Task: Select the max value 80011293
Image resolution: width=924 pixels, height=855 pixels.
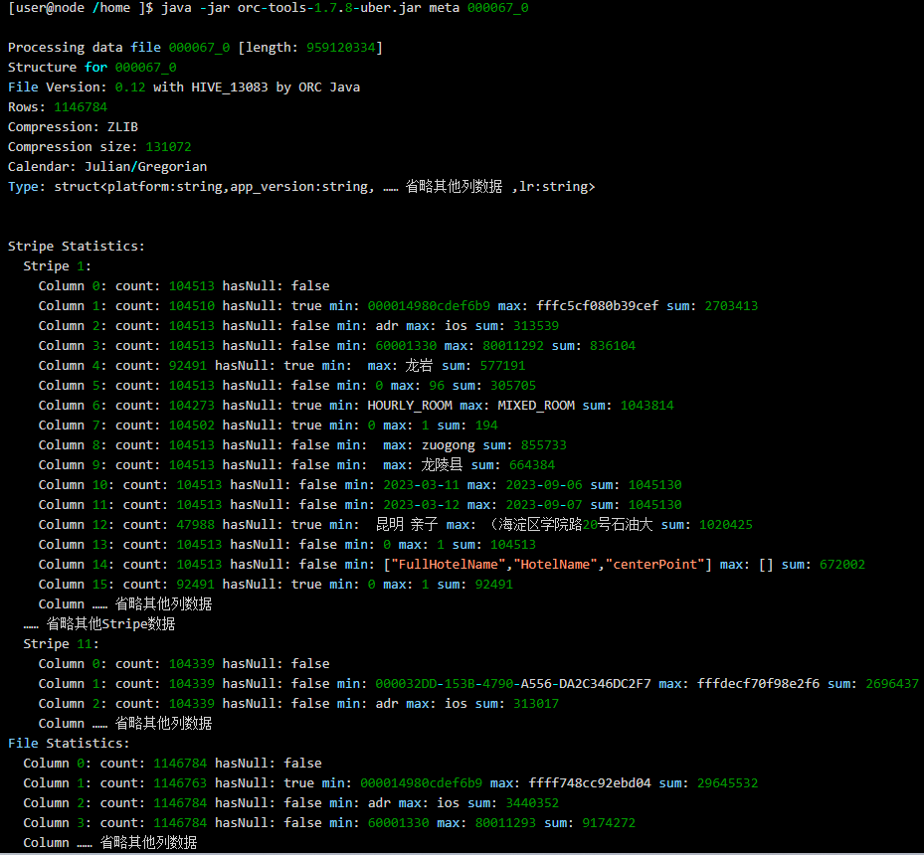Action: pos(505,823)
